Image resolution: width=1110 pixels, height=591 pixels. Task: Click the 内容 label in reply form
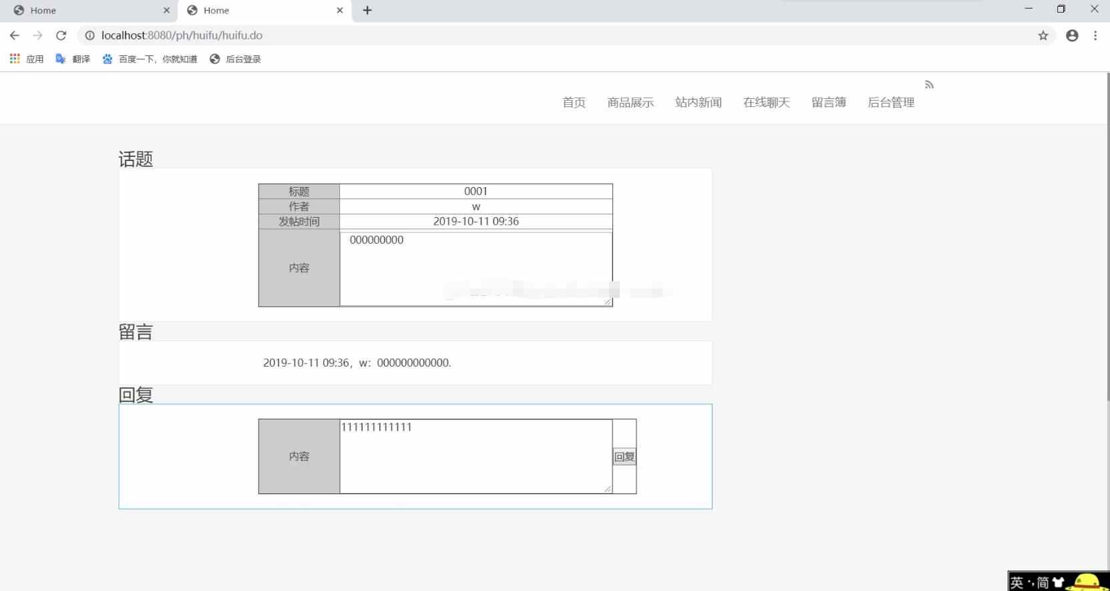[x=299, y=456]
